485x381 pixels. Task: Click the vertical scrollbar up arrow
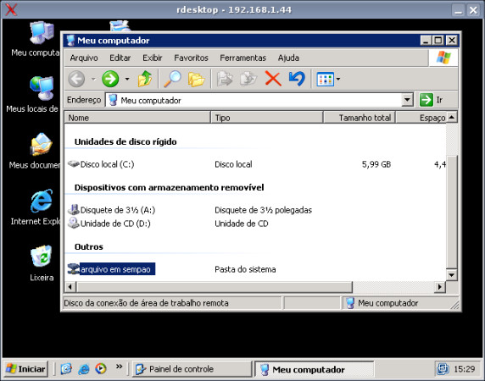[452, 118]
